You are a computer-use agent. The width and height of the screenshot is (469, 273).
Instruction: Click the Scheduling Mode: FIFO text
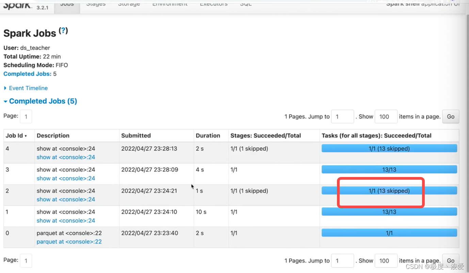(x=35, y=65)
